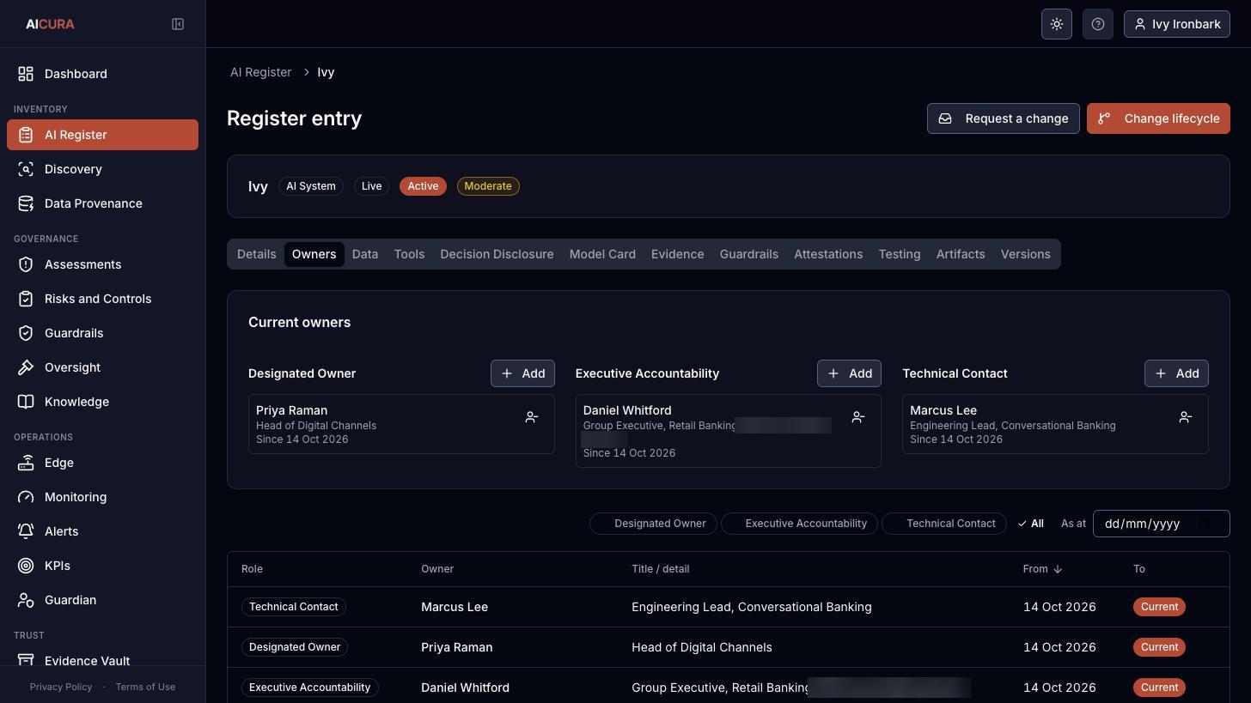
Task: Click the As at date field
Action: click(x=1161, y=524)
